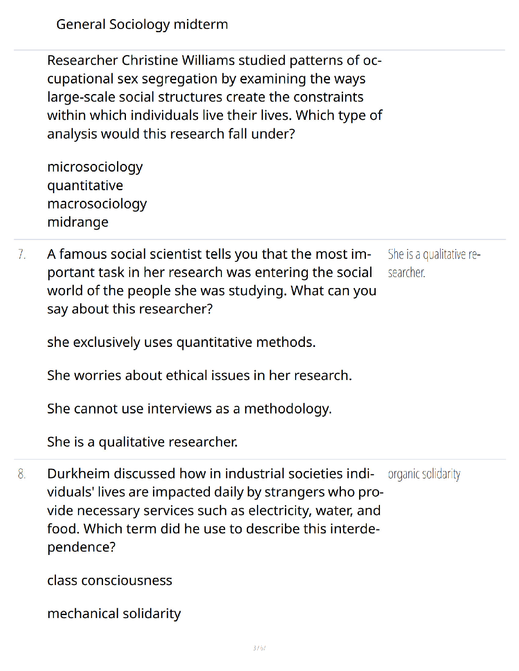The width and height of the screenshot is (519, 671).
Task: Click the question number 7 marker
Action: (x=22, y=254)
